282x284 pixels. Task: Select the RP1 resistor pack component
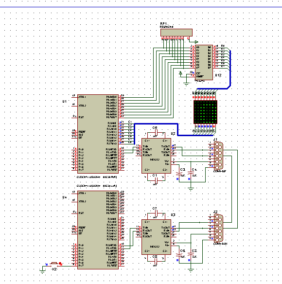click(x=176, y=33)
